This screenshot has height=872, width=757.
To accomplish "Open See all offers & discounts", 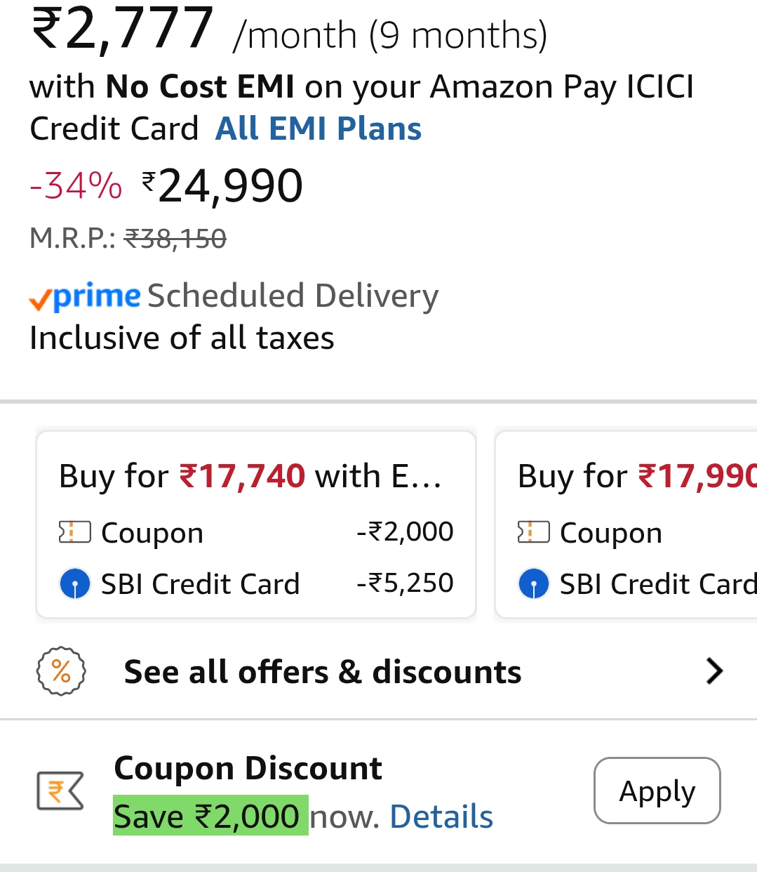I will [323, 672].
